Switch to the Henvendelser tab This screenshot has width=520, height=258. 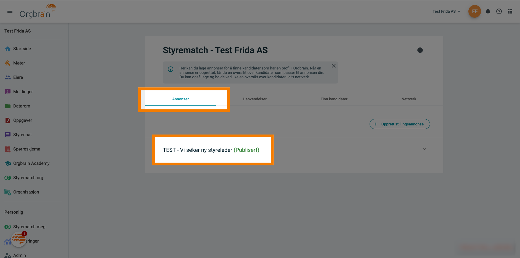point(254,99)
